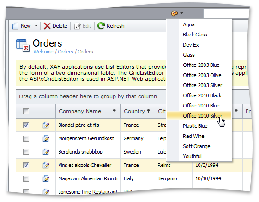Select the Dev Ex theme
259x202 pixels.
[199, 45]
